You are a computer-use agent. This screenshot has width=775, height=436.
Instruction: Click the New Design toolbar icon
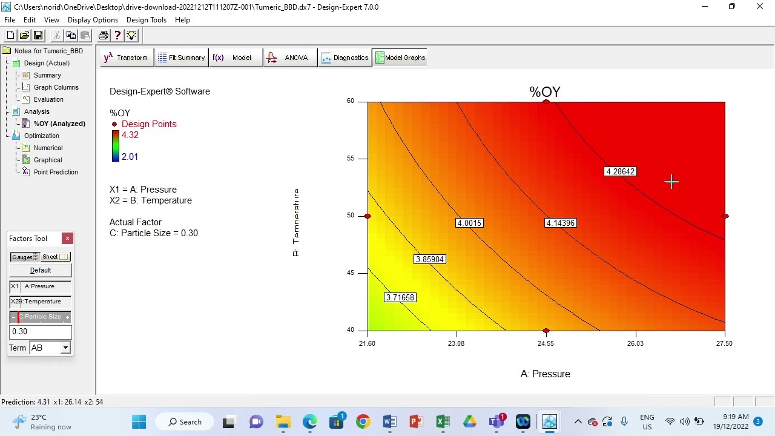[x=10, y=36]
